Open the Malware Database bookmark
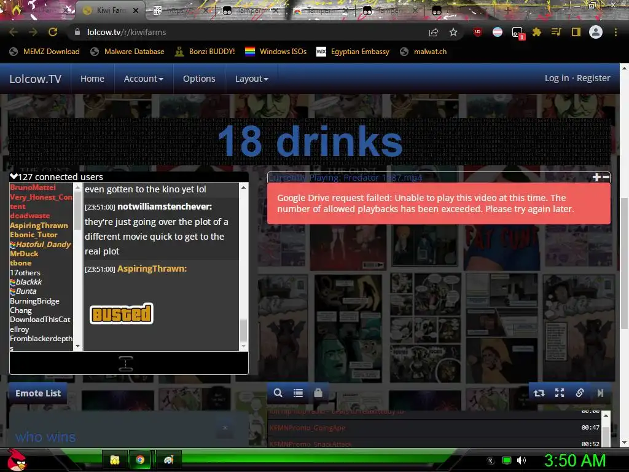 click(x=128, y=52)
